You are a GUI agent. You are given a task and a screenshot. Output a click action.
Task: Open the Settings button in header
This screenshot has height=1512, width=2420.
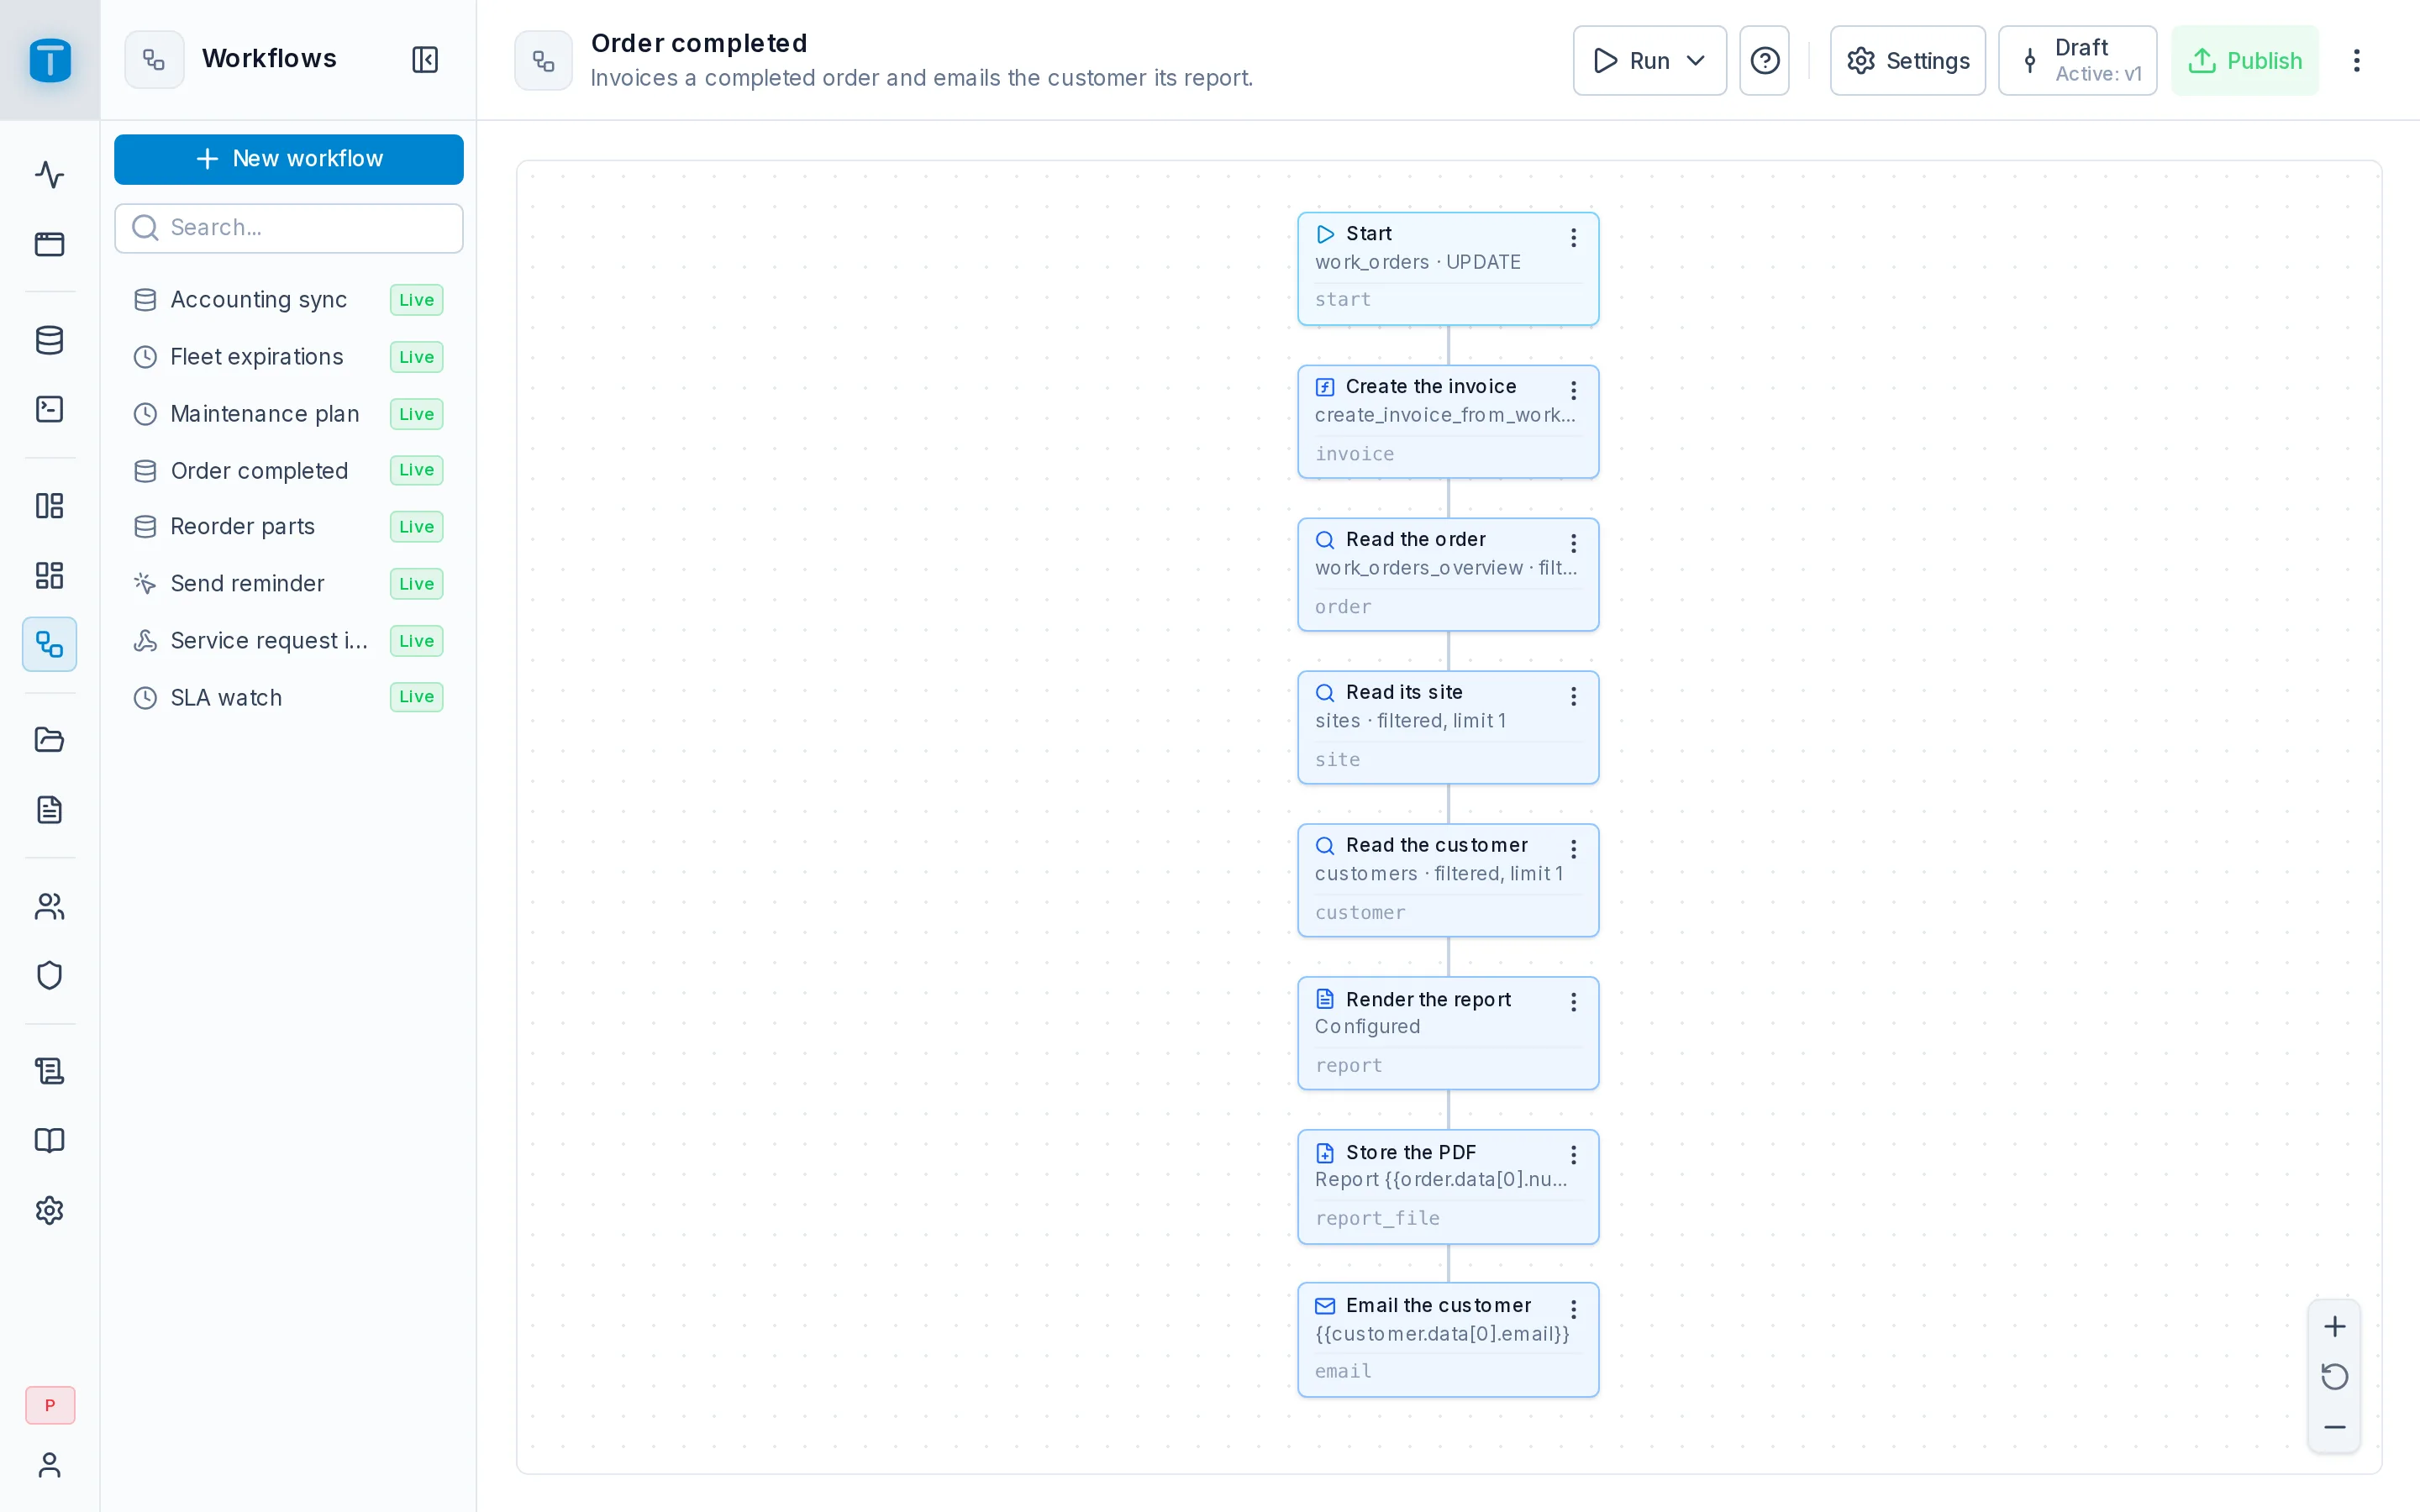pyautogui.click(x=1907, y=61)
